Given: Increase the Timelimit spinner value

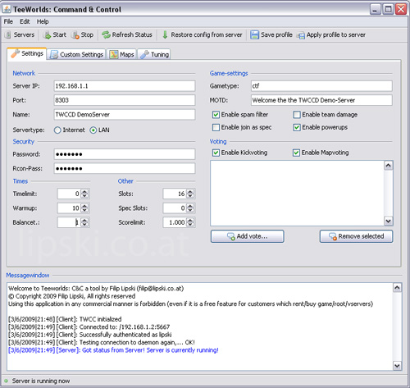Looking at the screenshot, I should coord(84,192).
